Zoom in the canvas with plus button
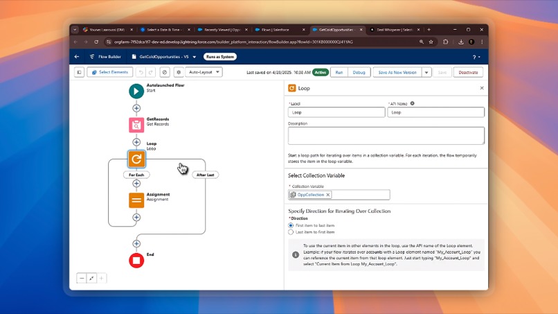Screen dimensions: 558x314 (101, 278)
